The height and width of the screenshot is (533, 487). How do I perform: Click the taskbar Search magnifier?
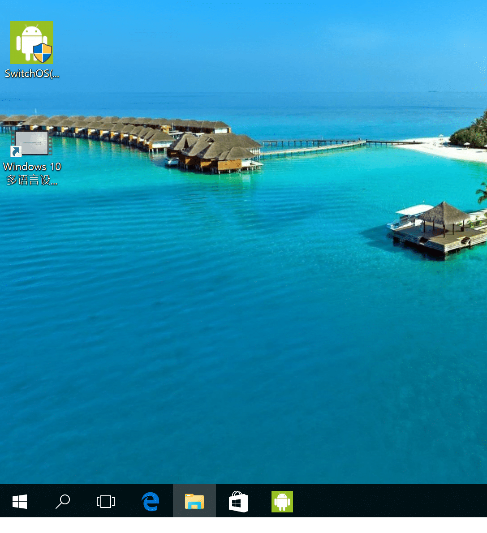point(63,501)
